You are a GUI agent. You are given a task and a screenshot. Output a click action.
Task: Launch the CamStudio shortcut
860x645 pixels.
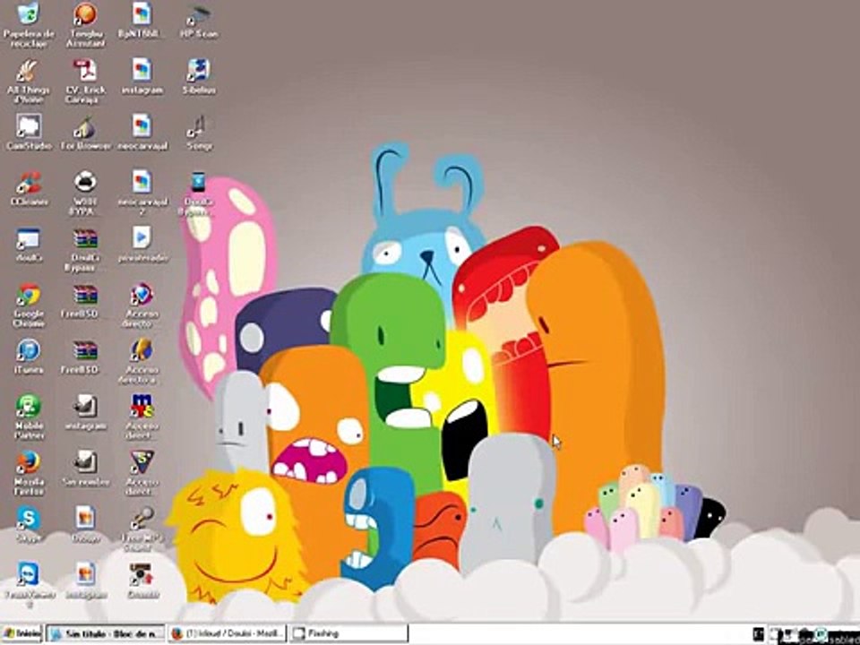pyautogui.click(x=29, y=133)
